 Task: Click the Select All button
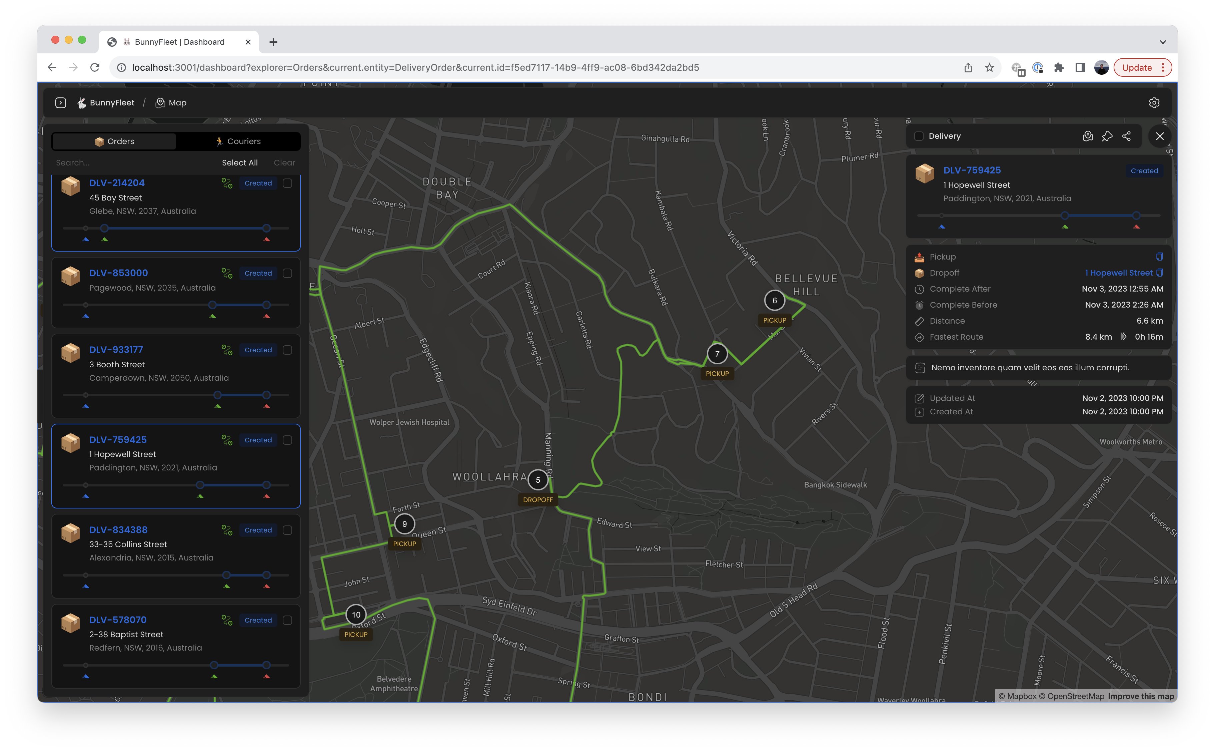[x=239, y=162]
